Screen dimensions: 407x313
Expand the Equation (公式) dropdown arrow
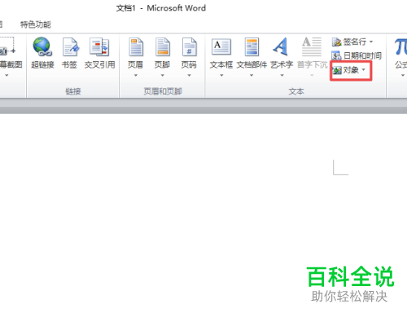[403, 75]
